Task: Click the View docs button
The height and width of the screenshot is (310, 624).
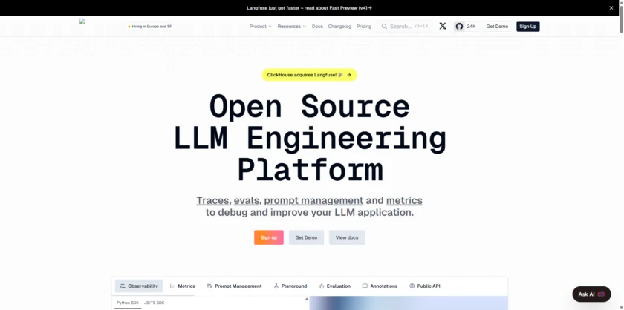Action: pos(346,237)
